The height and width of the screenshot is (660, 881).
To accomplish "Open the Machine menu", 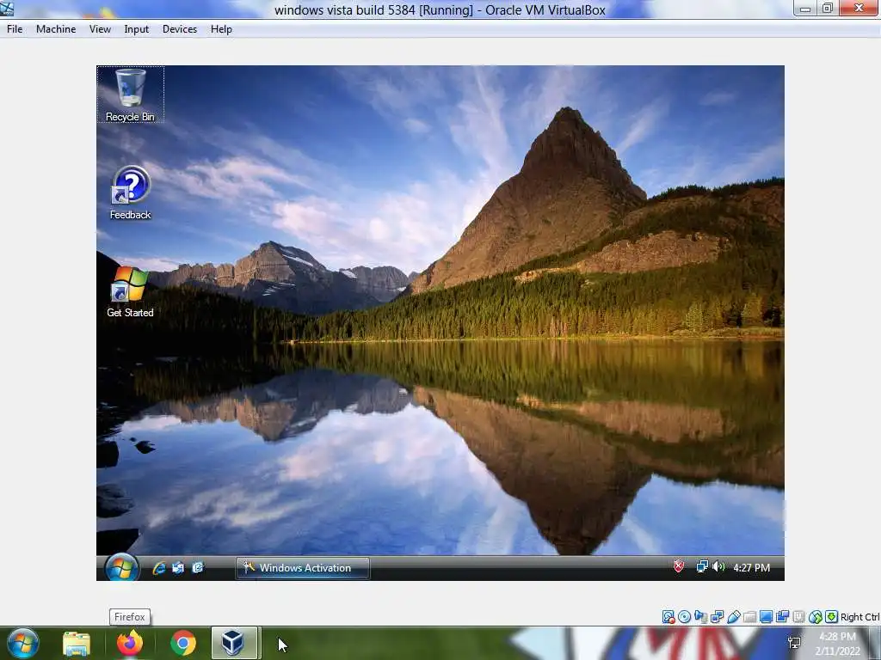I will tap(56, 29).
